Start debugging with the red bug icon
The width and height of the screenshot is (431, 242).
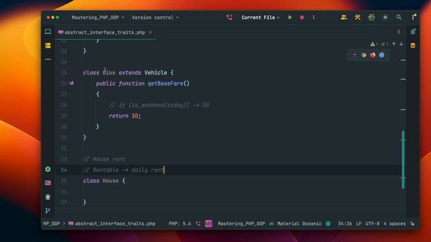pos(302,17)
